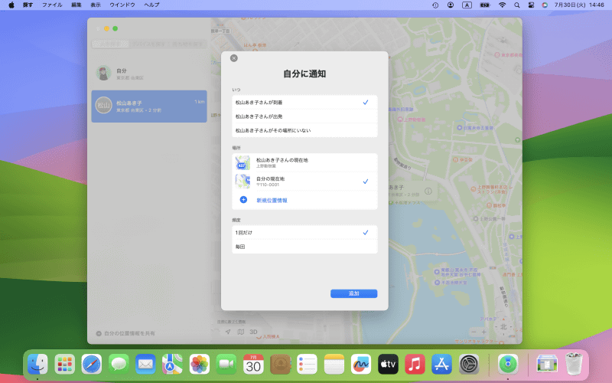Viewport: 612px width, 383px height.
Task: Click date and time 7月30日(火) 14:46
Action: pyautogui.click(x=579, y=5)
